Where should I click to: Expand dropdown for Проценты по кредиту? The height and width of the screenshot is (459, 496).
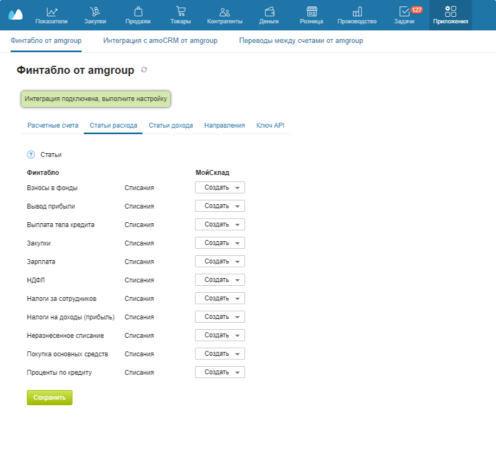[220, 372]
